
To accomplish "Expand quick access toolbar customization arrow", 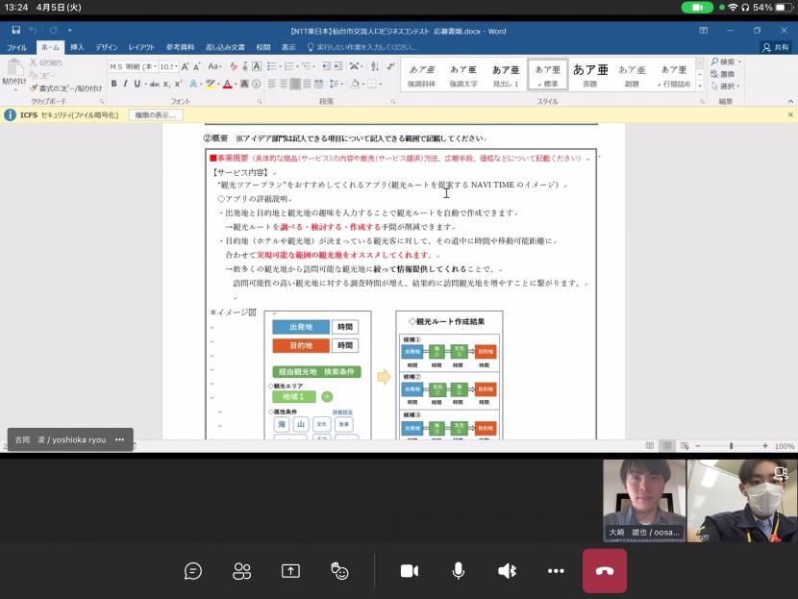I will point(70,31).
